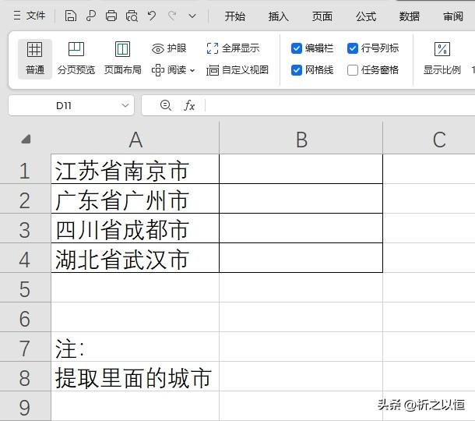The width and height of the screenshot is (475, 421).
Task: Switch to the 开始 tab
Action: coord(234,16)
